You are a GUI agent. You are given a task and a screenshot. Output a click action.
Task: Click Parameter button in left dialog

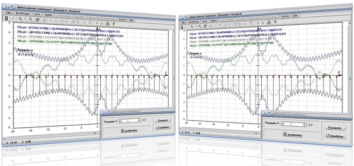[163, 120]
